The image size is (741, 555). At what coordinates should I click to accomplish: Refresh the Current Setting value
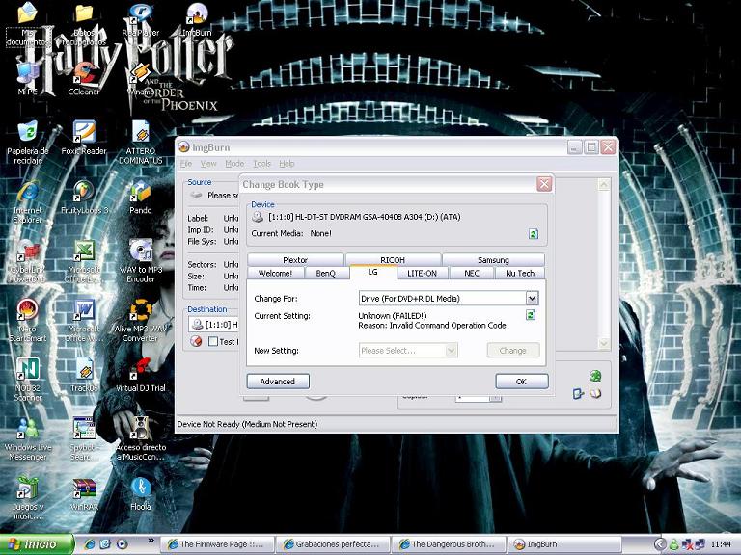(x=531, y=315)
